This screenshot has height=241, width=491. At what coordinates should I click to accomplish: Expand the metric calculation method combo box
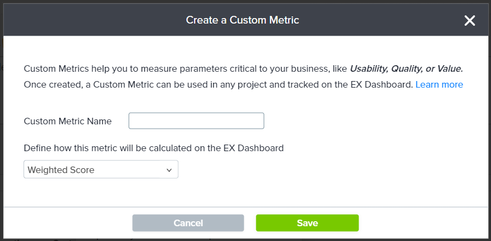click(x=101, y=170)
